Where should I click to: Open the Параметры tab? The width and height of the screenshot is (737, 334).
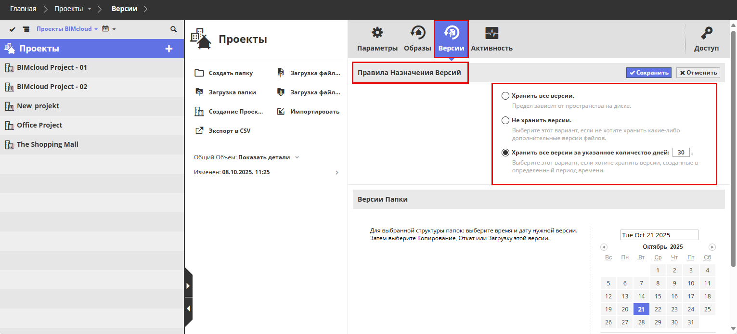coord(377,39)
